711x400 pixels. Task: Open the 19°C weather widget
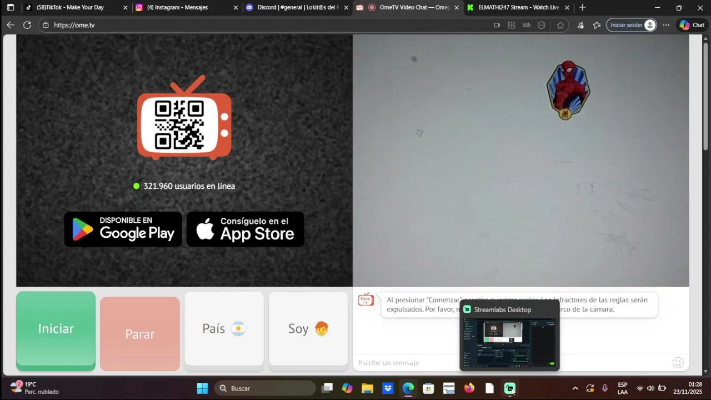(34, 388)
